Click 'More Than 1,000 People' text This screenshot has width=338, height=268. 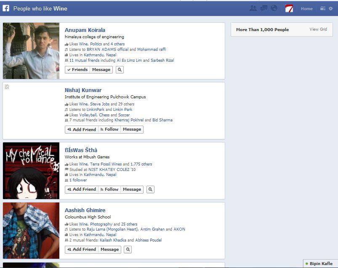(262, 30)
